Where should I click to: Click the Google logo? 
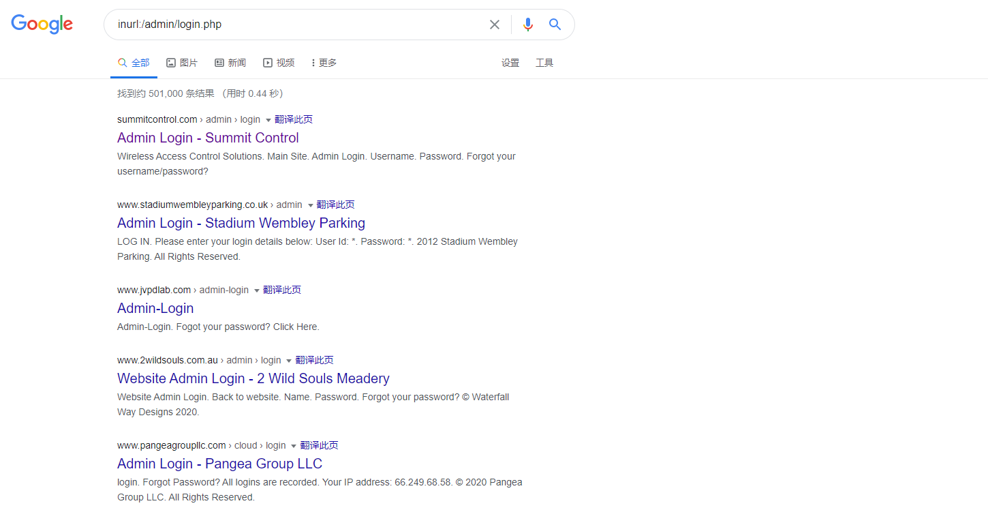pos(42,25)
